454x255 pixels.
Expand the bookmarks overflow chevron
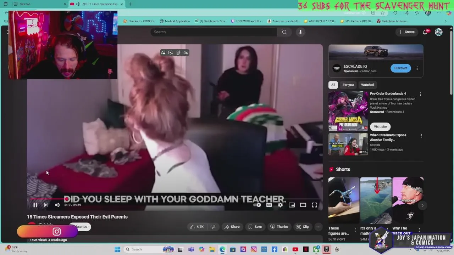click(445, 21)
